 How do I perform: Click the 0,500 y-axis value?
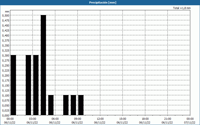5,15
